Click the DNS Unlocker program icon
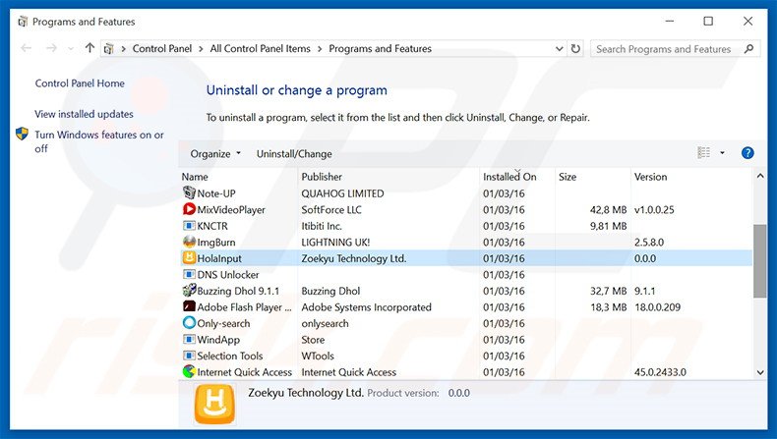This screenshot has height=439, width=777. tap(189, 274)
